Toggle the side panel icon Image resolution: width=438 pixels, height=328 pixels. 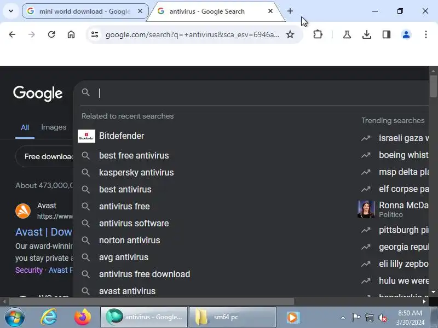pyautogui.click(x=387, y=34)
